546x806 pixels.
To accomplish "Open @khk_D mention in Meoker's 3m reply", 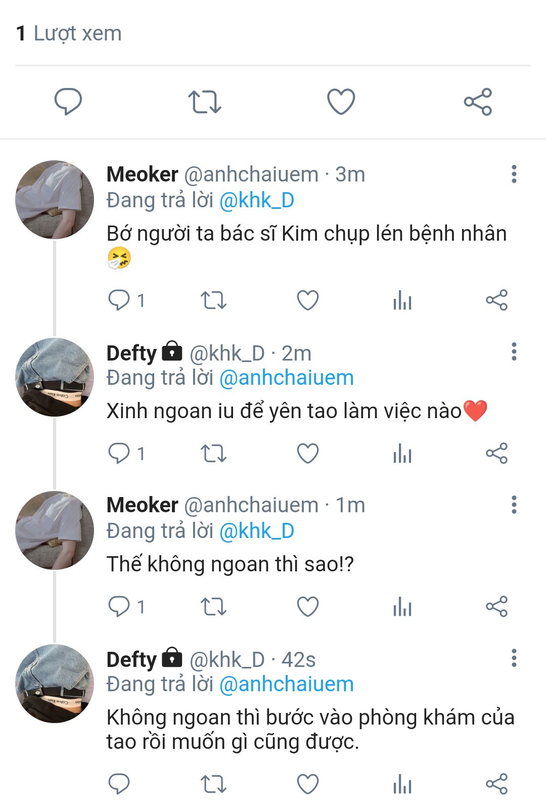I will [x=257, y=201].
